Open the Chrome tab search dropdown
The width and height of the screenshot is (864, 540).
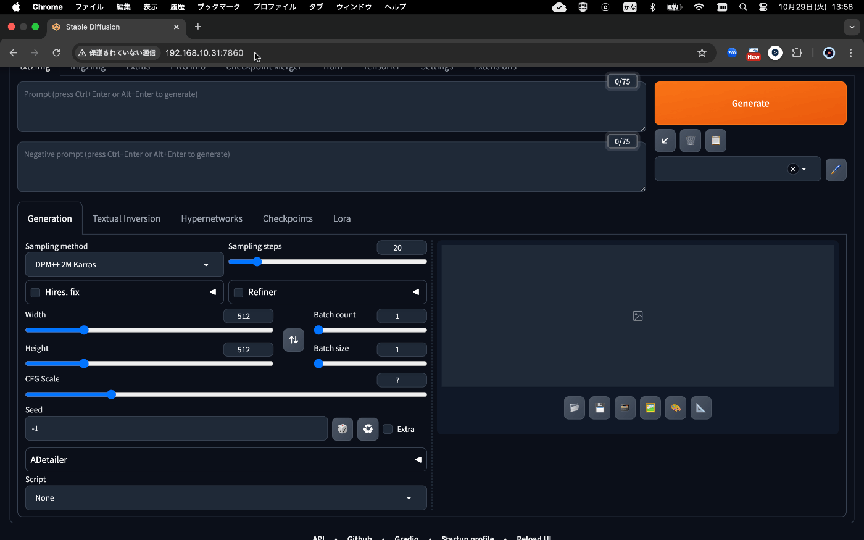click(852, 27)
